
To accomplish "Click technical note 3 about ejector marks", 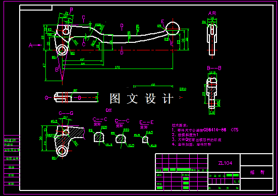I will click(x=196, y=140).
